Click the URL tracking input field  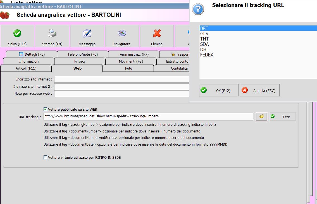coord(148,116)
